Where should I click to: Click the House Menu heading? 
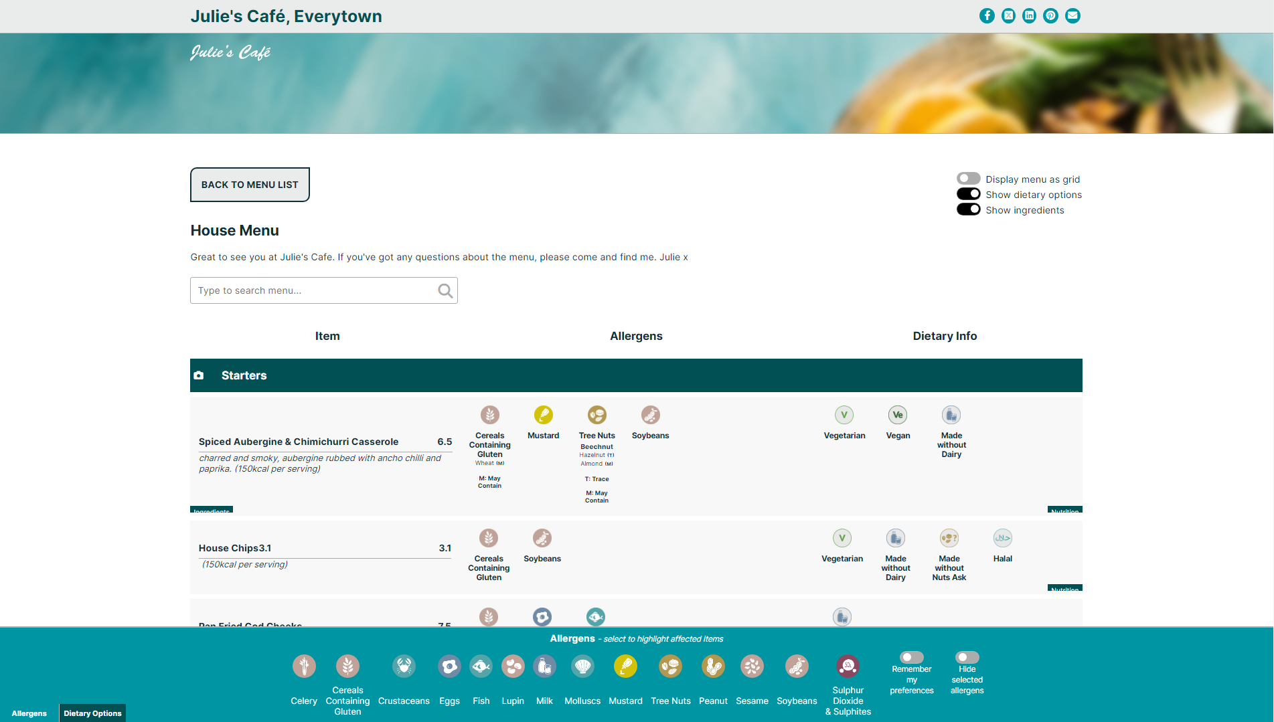(x=234, y=230)
